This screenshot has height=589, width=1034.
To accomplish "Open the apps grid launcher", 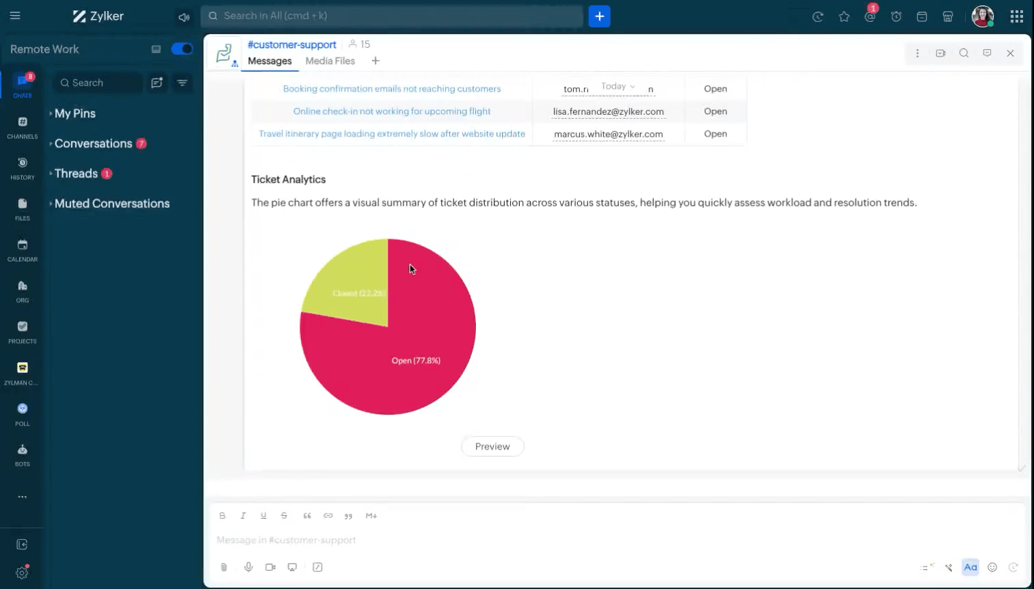I will click(x=1017, y=17).
